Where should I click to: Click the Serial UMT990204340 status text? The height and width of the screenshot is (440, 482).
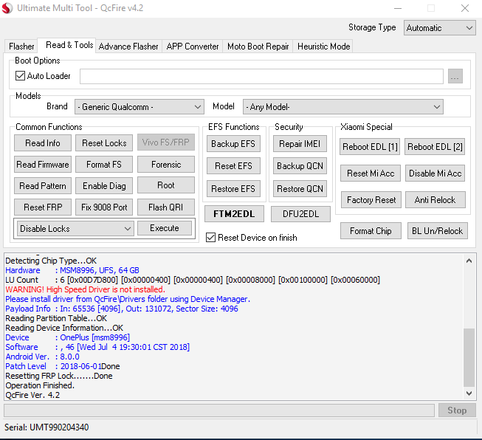(47, 427)
